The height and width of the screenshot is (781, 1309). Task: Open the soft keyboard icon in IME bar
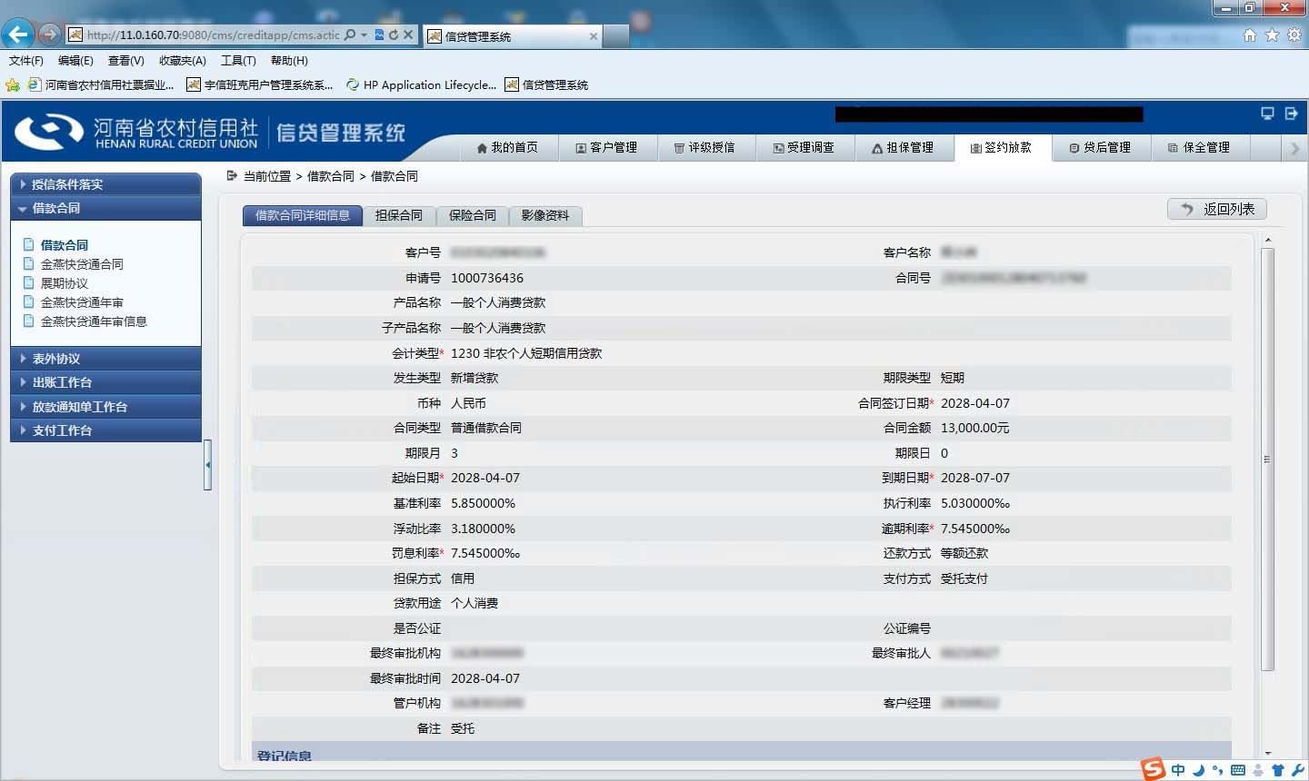tap(1237, 770)
